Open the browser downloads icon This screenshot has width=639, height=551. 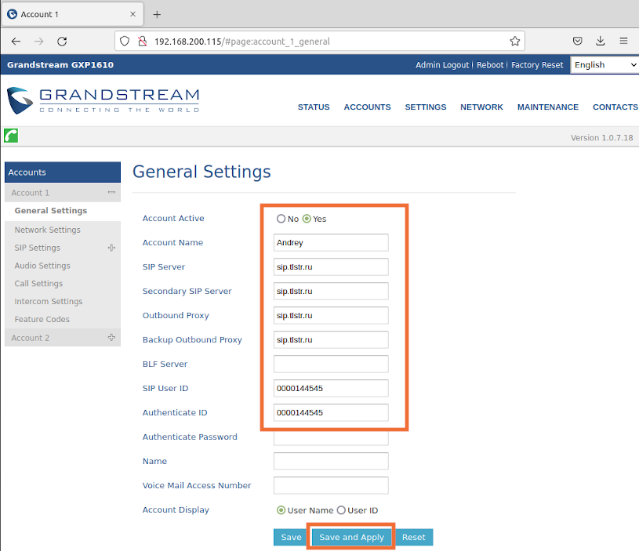click(x=601, y=41)
